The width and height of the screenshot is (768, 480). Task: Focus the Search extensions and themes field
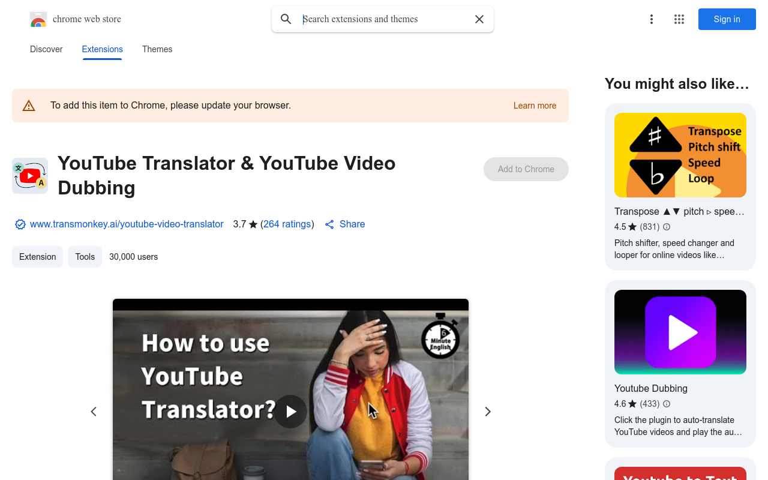[383, 19]
